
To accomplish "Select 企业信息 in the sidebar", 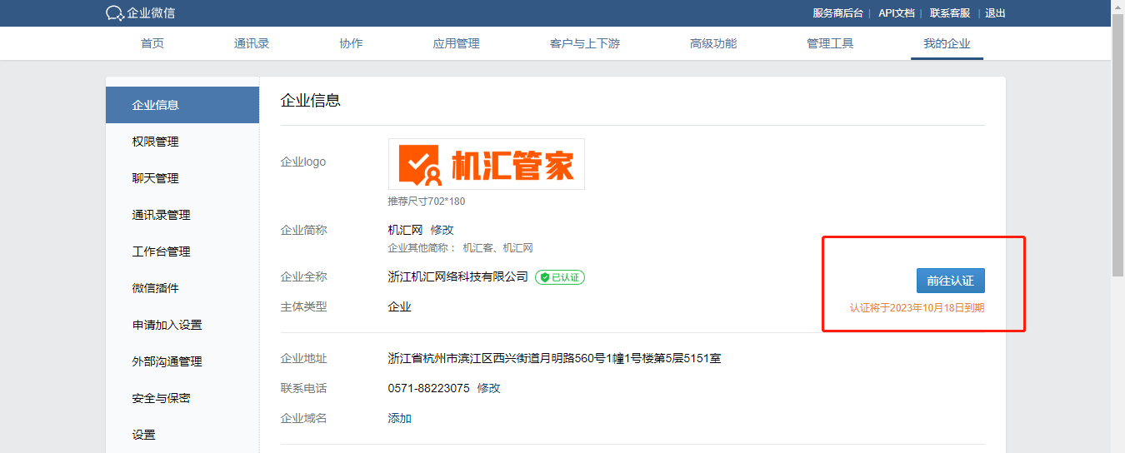I will [182, 105].
